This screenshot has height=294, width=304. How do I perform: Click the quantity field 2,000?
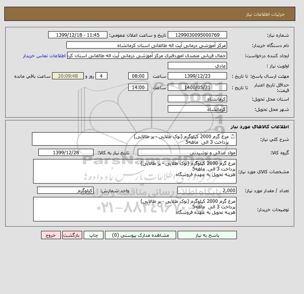(206, 190)
